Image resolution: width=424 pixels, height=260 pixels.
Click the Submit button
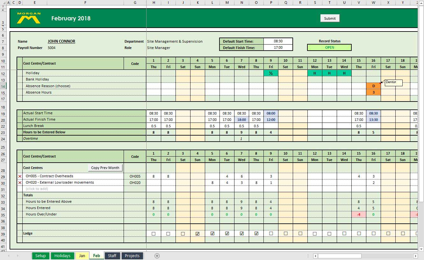point(330,18)
